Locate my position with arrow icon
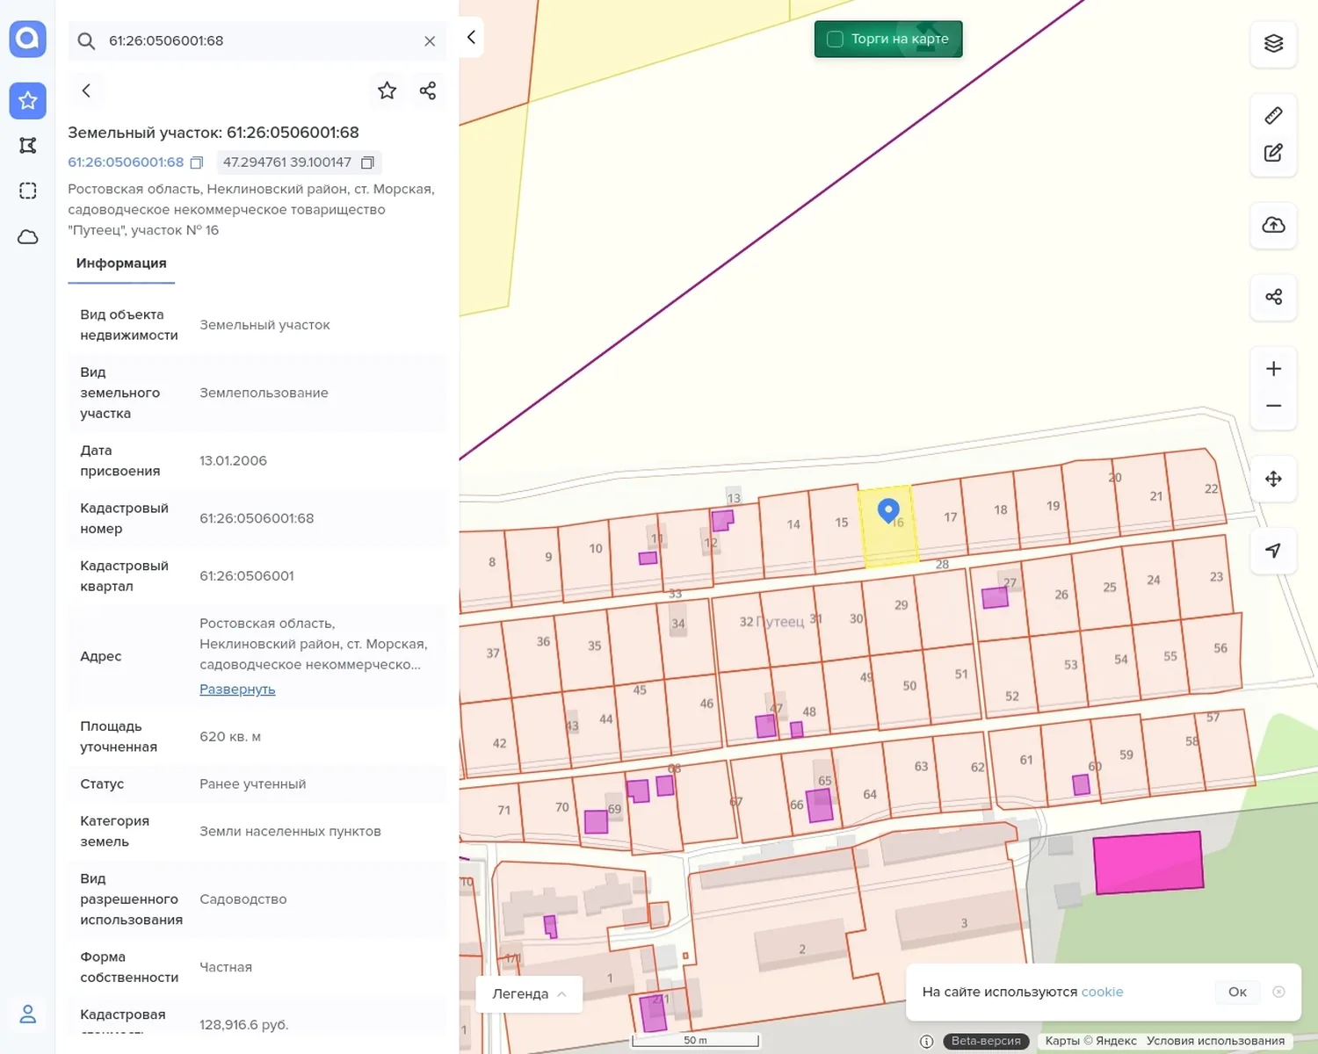This screenshot has width=1318, height=1054. click(x=1273, y=551)
